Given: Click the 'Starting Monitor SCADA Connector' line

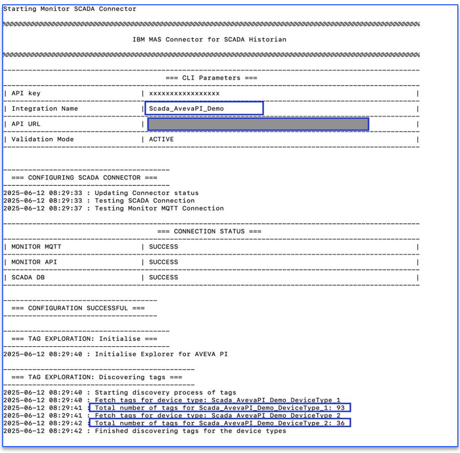Looking at the screenshot, I should [70, 9].
